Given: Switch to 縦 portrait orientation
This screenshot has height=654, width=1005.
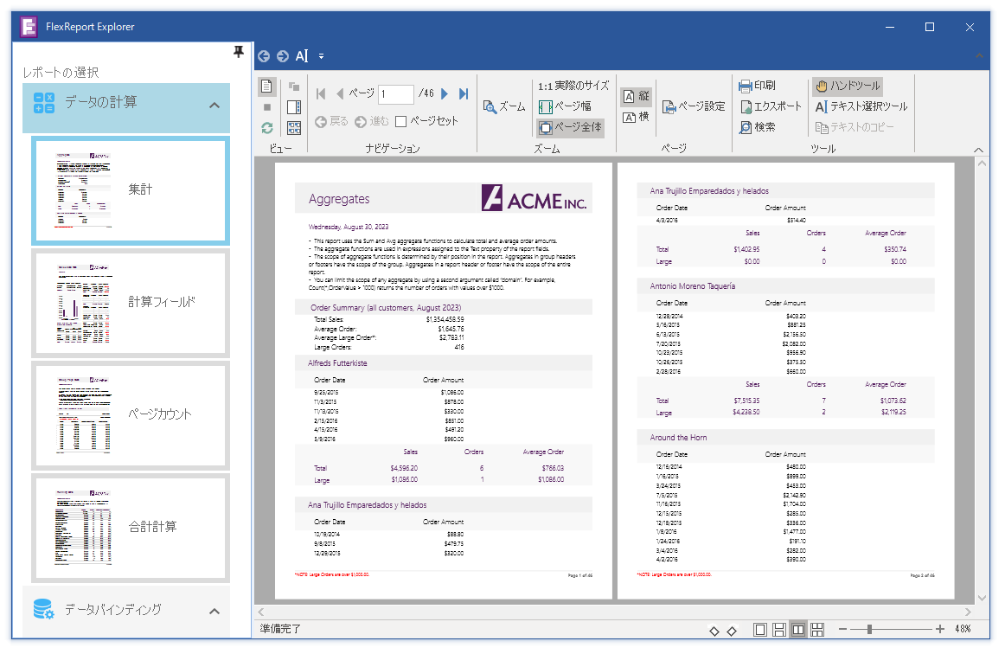Looking at the screenshot, I should tap(636, 96).
